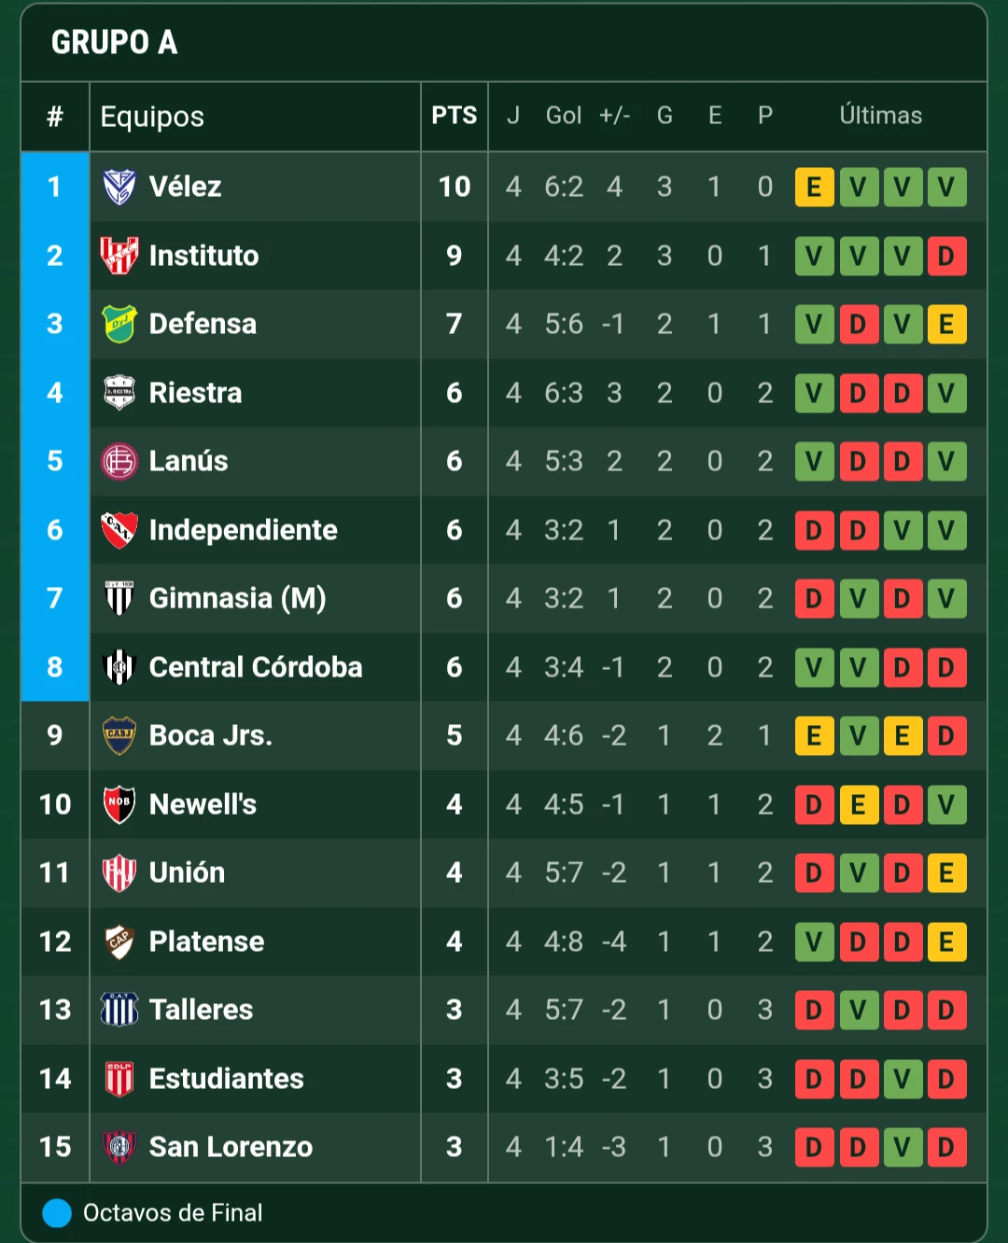1008x1243 pixels.
Task: Open the Gimnasia (M) team link
Action: [x=238, y=598]
